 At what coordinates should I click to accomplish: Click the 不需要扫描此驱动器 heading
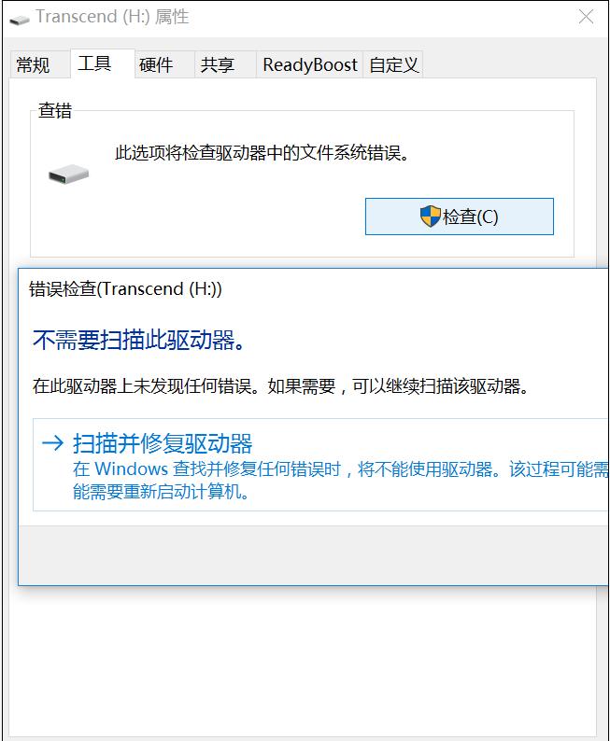click(x=139, y=340)
